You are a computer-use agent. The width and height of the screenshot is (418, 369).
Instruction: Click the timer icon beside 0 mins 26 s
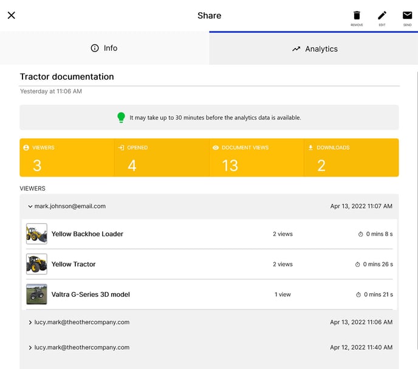pos(357,265)
